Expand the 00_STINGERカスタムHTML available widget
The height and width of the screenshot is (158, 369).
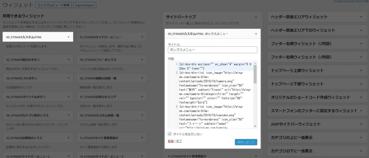[38, 37]
